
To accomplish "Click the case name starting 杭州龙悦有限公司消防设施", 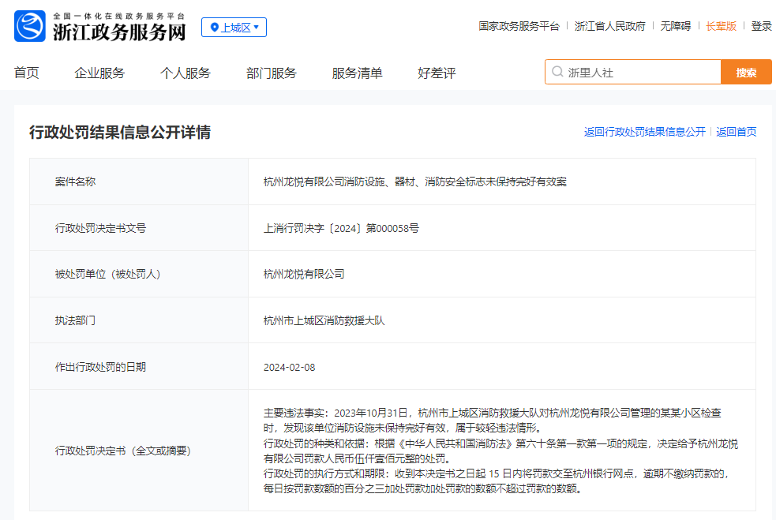I will [x=414, y=181].
